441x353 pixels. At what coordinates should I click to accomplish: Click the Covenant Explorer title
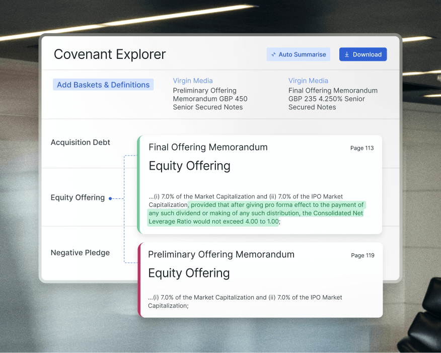tap(110, 54)
